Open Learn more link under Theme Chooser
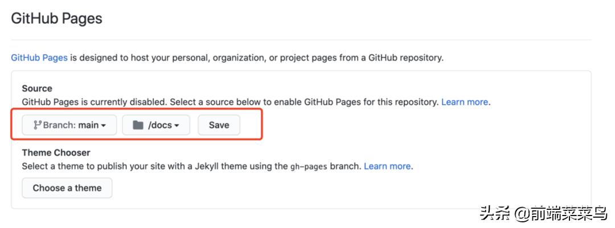This screenshot has width=615, height=228. pos(387,166)
